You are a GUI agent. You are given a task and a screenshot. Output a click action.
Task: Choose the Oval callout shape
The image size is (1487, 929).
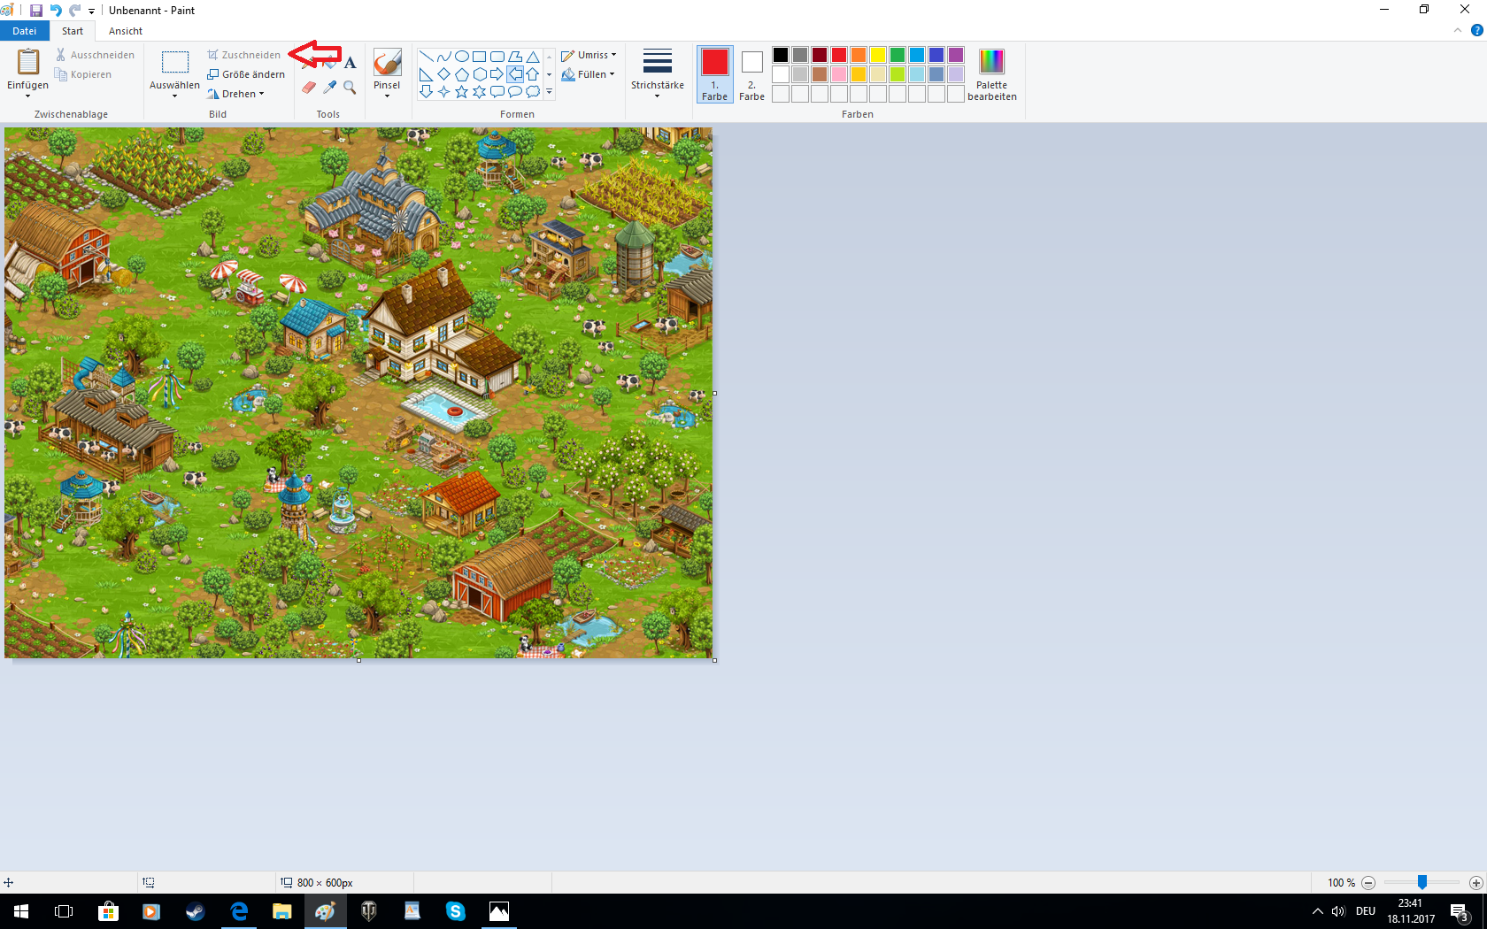(515, 92)
